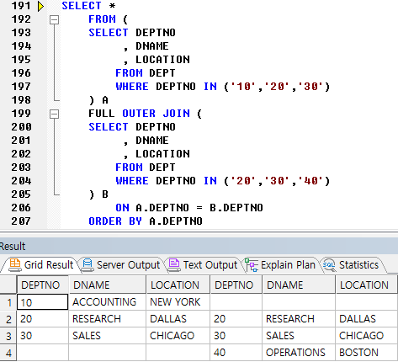398x362 pixels.
Task: Select the second SALES cell in row 3
Action: click(x=299, y=336)
